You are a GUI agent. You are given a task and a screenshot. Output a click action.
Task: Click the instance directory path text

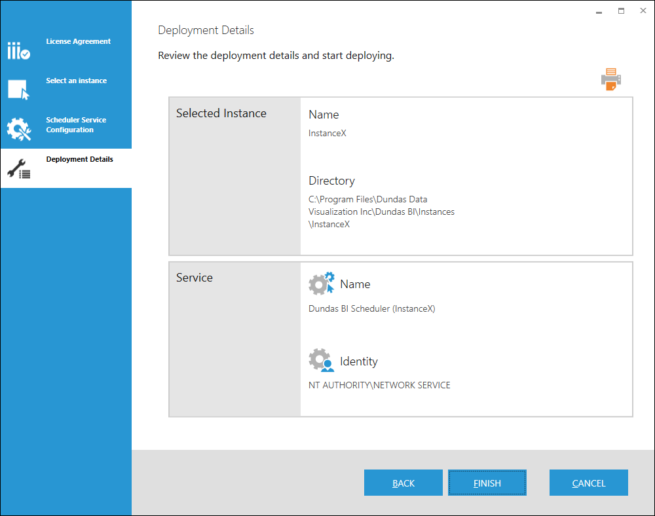pos(381,212)
